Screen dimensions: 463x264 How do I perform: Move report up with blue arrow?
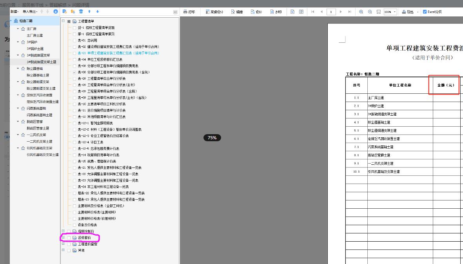[89, 11]
